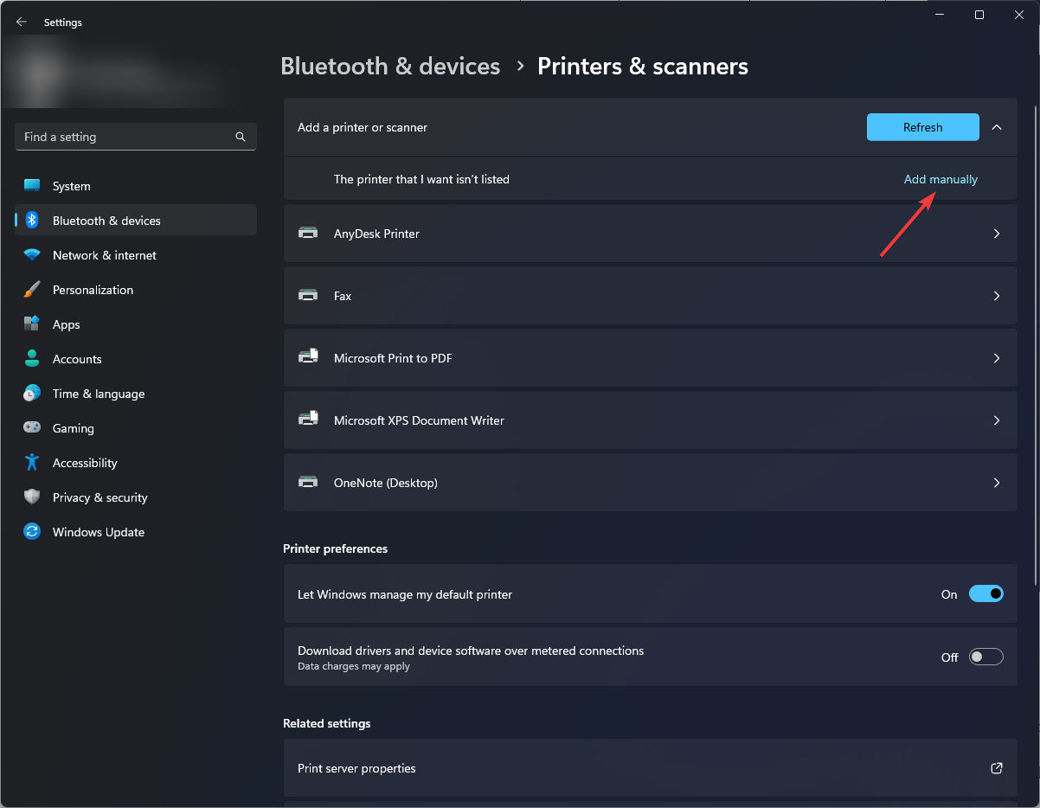Click the Fax label text
1040x808 pixels.
click(x=343, y=296)
